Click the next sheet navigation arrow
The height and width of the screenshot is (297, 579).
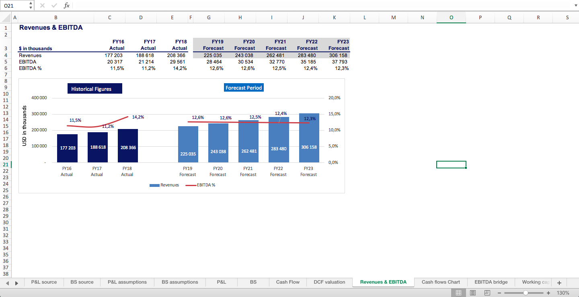16,283
